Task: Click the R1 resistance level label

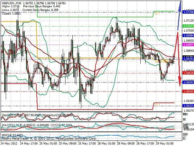Action: tap(157, 13)
